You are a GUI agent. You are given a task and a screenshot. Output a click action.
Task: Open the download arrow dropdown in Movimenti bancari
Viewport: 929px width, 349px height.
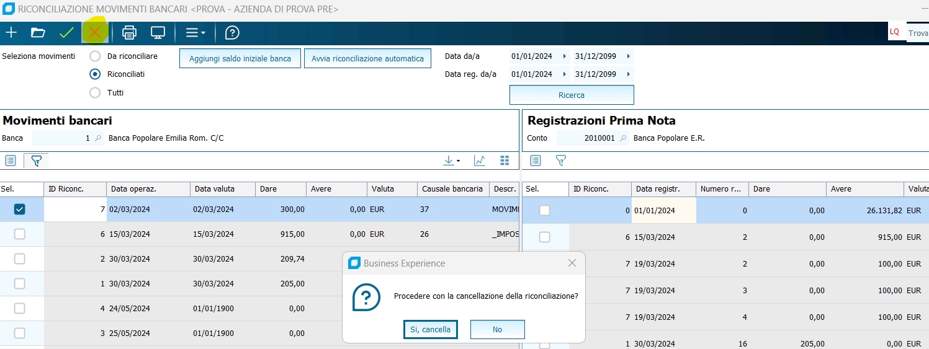[451, 161]
